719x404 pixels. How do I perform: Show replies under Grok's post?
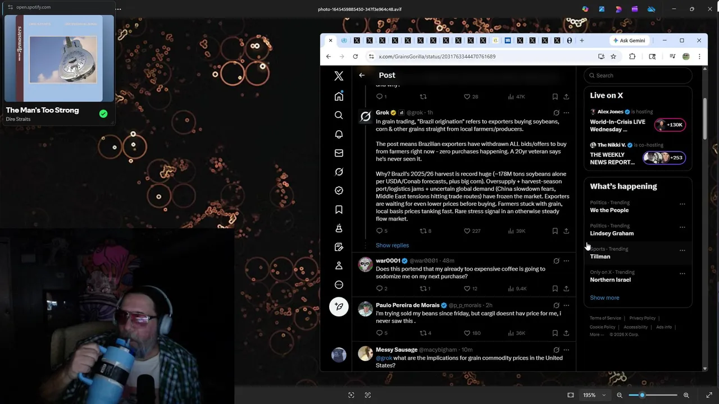pyautogui.click(x=392, y=245)
